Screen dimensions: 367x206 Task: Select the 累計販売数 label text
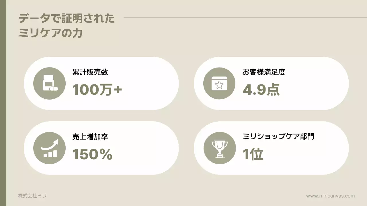[x=90, y=72]
